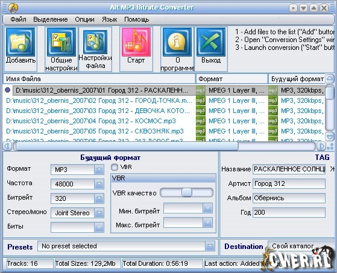Open the Помощь menu
The width and height of the screenshot is (337, 273).
click(137, 19)
